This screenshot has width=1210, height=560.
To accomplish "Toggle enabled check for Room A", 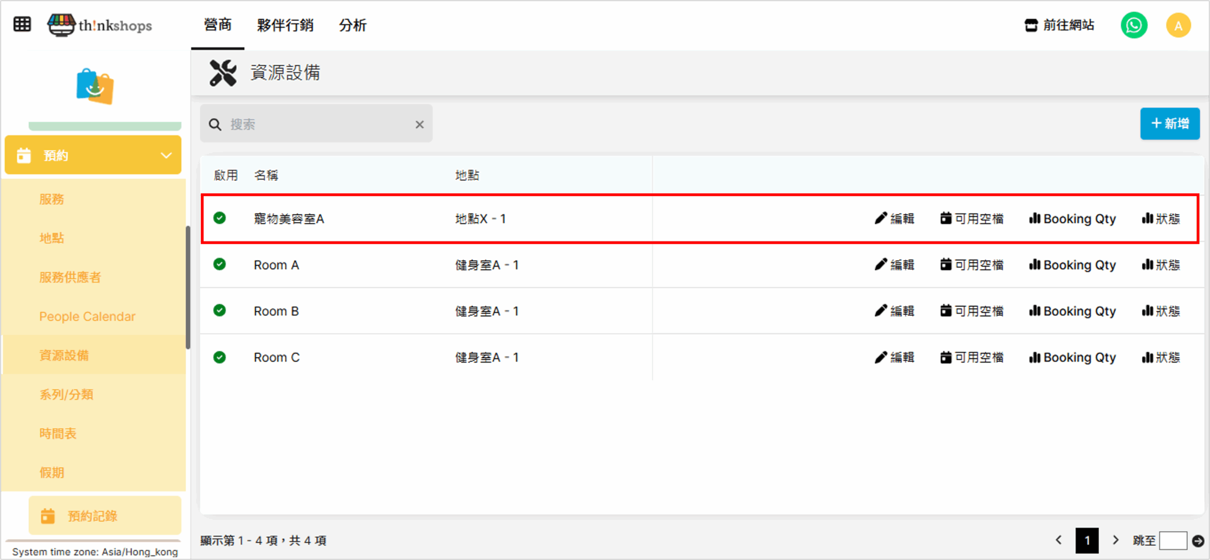I will (x=219, y=265).
